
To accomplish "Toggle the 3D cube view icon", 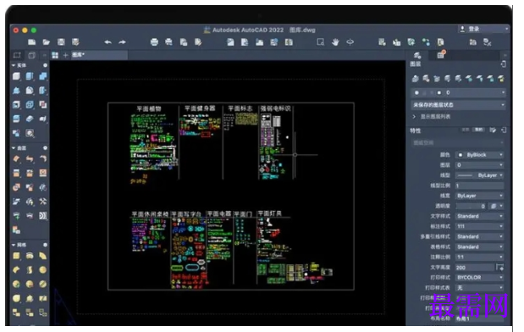I will tap(32, 55).
